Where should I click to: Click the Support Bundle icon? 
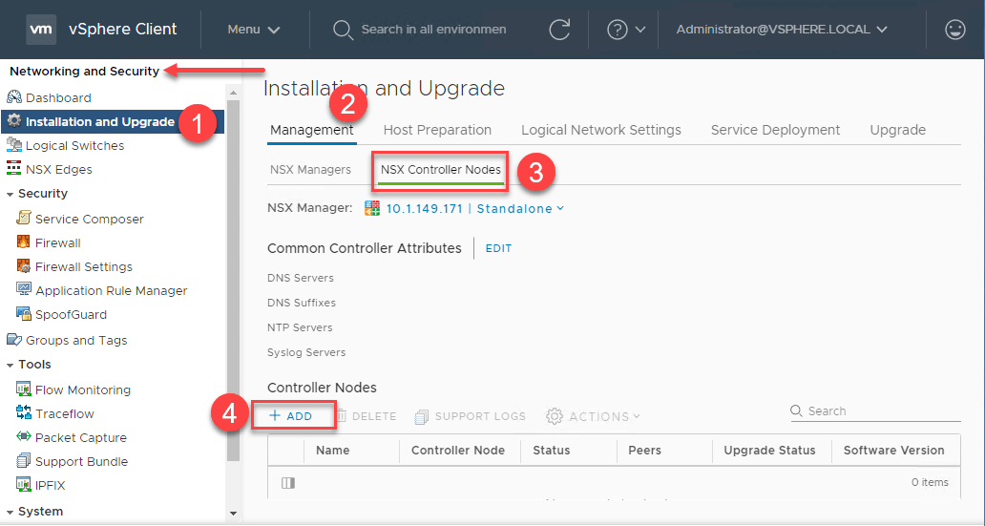(23, 461)
